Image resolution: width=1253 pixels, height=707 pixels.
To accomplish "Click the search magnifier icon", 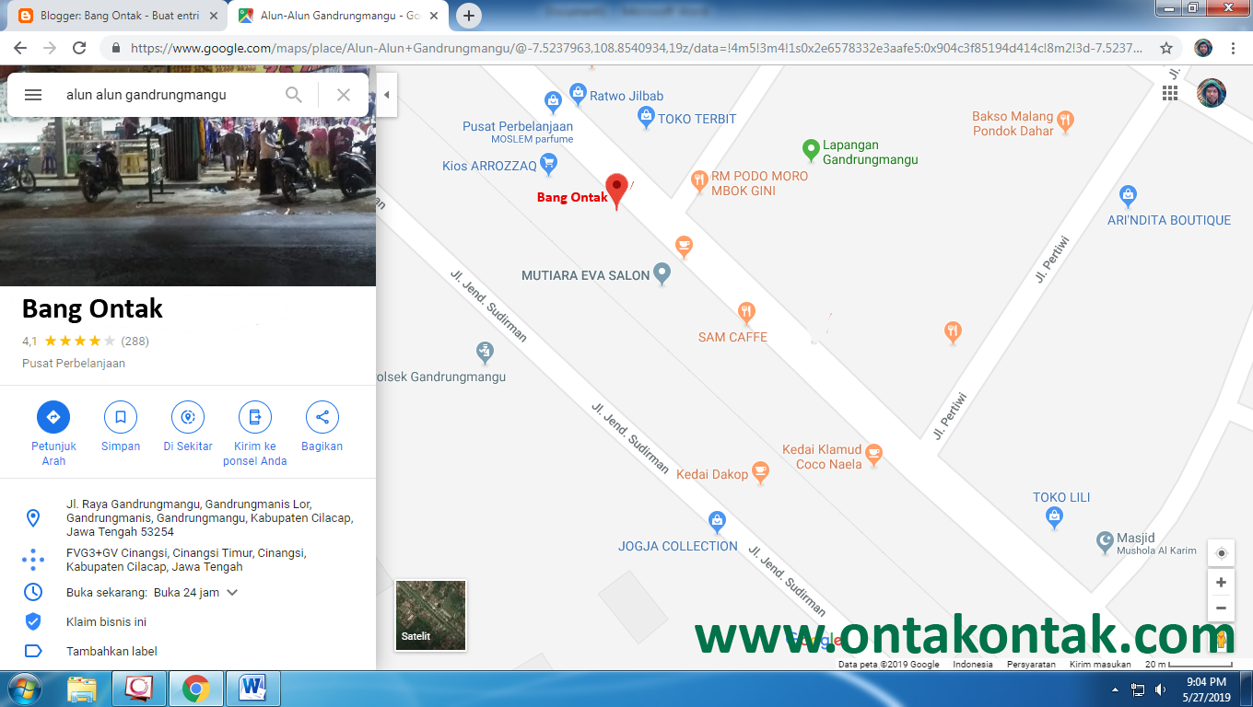I will point(293,95).
